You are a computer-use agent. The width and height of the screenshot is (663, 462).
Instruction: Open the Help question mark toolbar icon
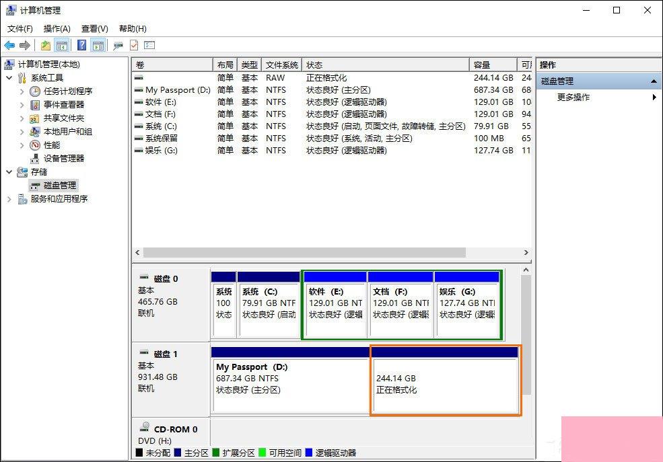click(x=82, y=45)
